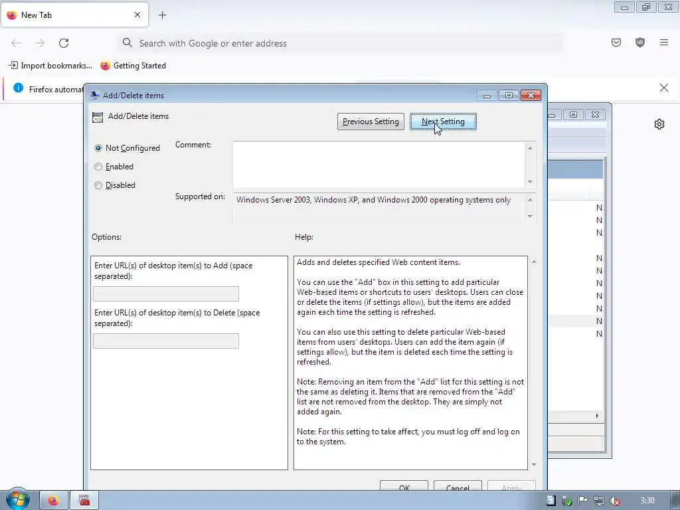
Task: Select the Disabled radio option
Action: tap(98, 185)
